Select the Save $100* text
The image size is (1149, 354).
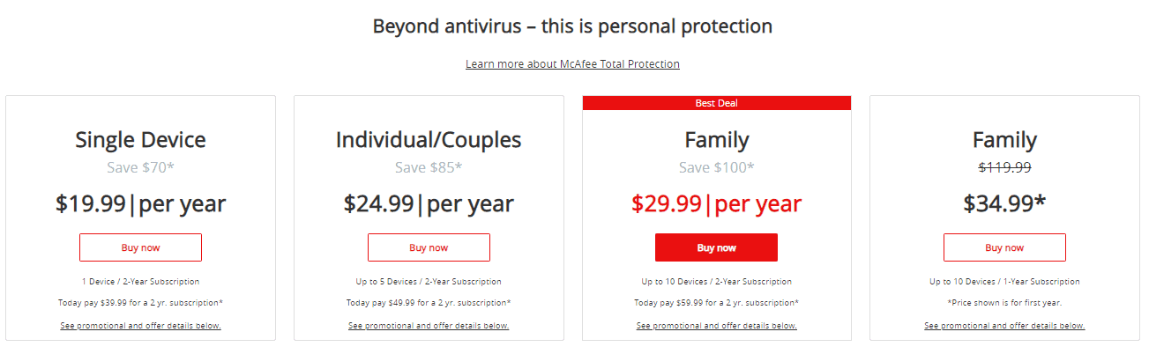click(716, 167)
